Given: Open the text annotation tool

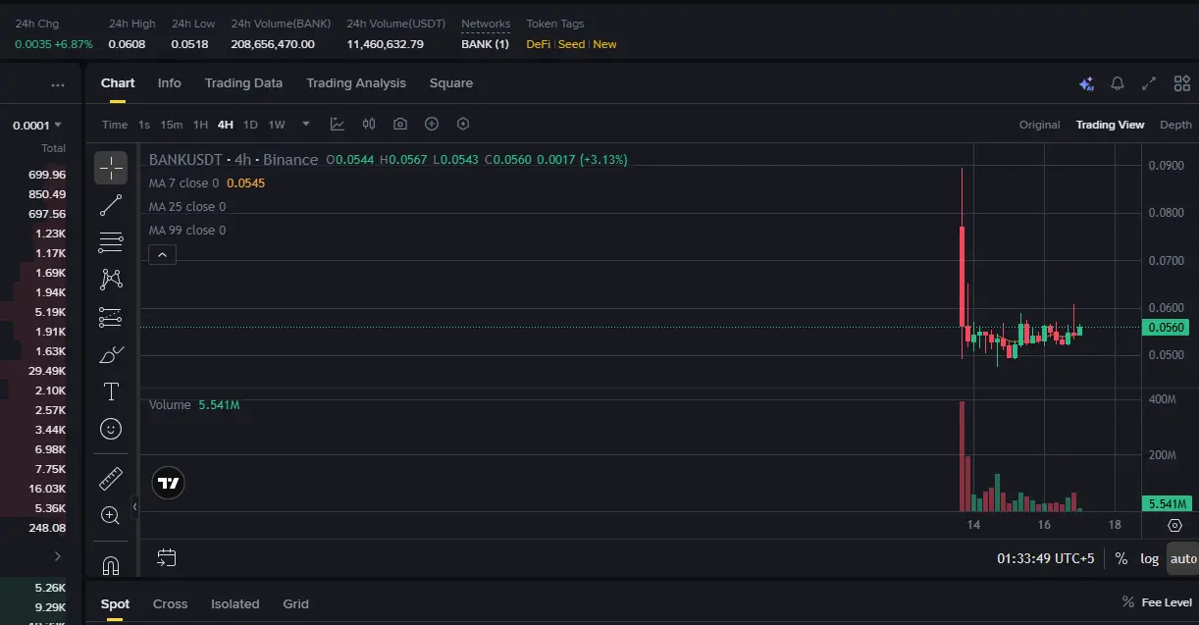Looking at the screenshot, I should coord(111,391).
